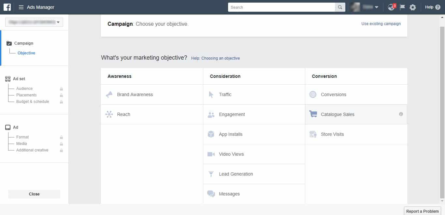
Task: Select the Engagement objective
Action: tap(254, 114)
